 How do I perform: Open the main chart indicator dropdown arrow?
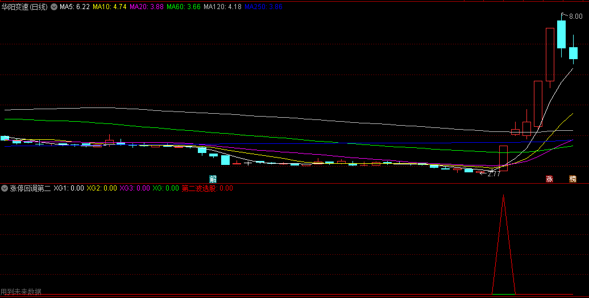pyautogui.click(x=54, y=7)
